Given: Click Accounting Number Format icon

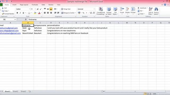Looking at the screenshot, I should point(79,13).
